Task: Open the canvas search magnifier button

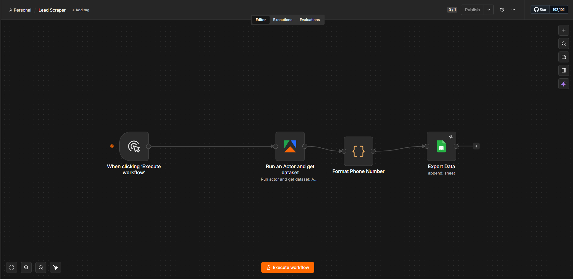Action: click(564, 44)
